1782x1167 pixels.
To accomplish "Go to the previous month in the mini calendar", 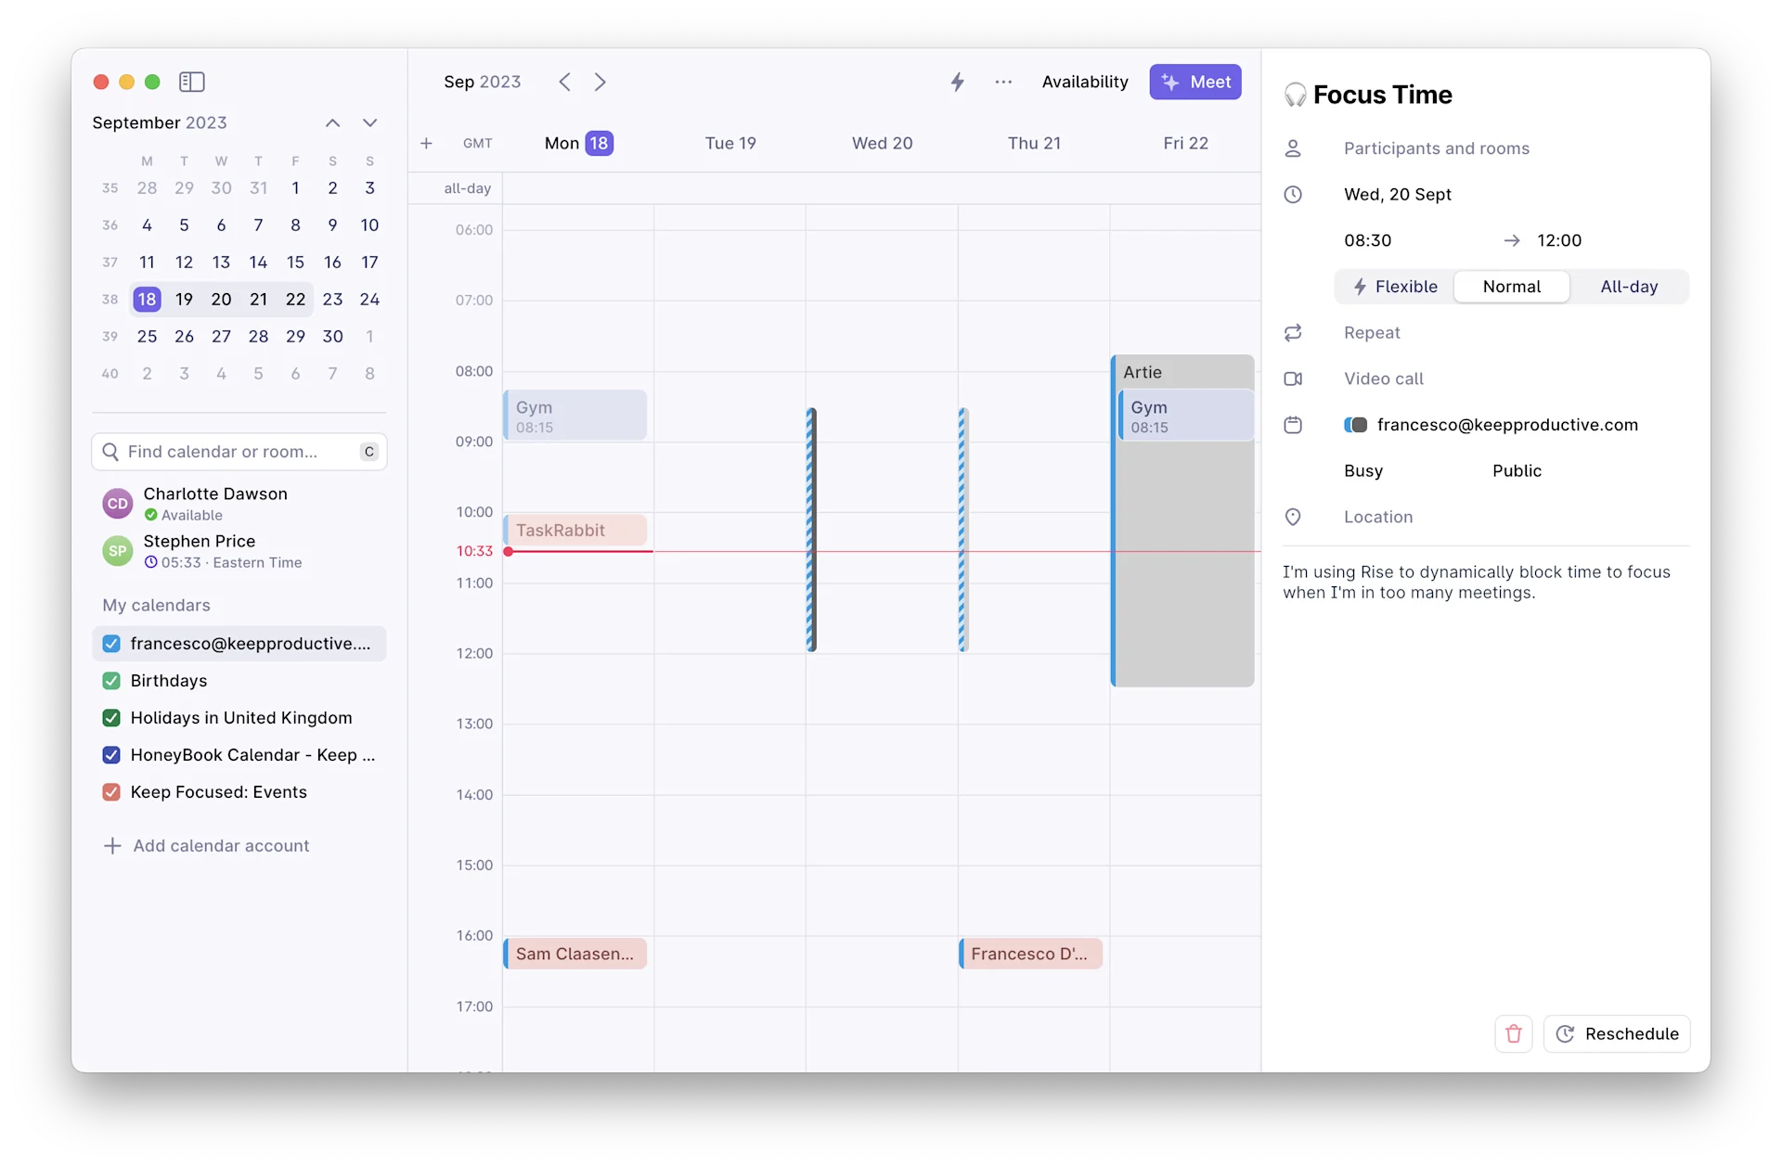I will (x=332, y=122).
